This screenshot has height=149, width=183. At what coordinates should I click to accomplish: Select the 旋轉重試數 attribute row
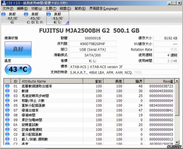coord(89,125)
